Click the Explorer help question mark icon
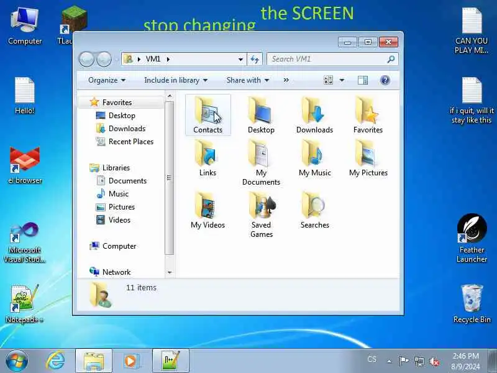497x373 pixels. click(385, 80)
